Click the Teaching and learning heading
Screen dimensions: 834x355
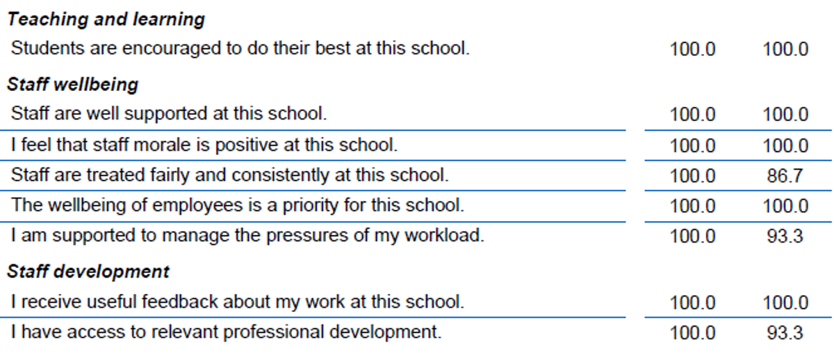pyautogui.click(x=106, y=19)
